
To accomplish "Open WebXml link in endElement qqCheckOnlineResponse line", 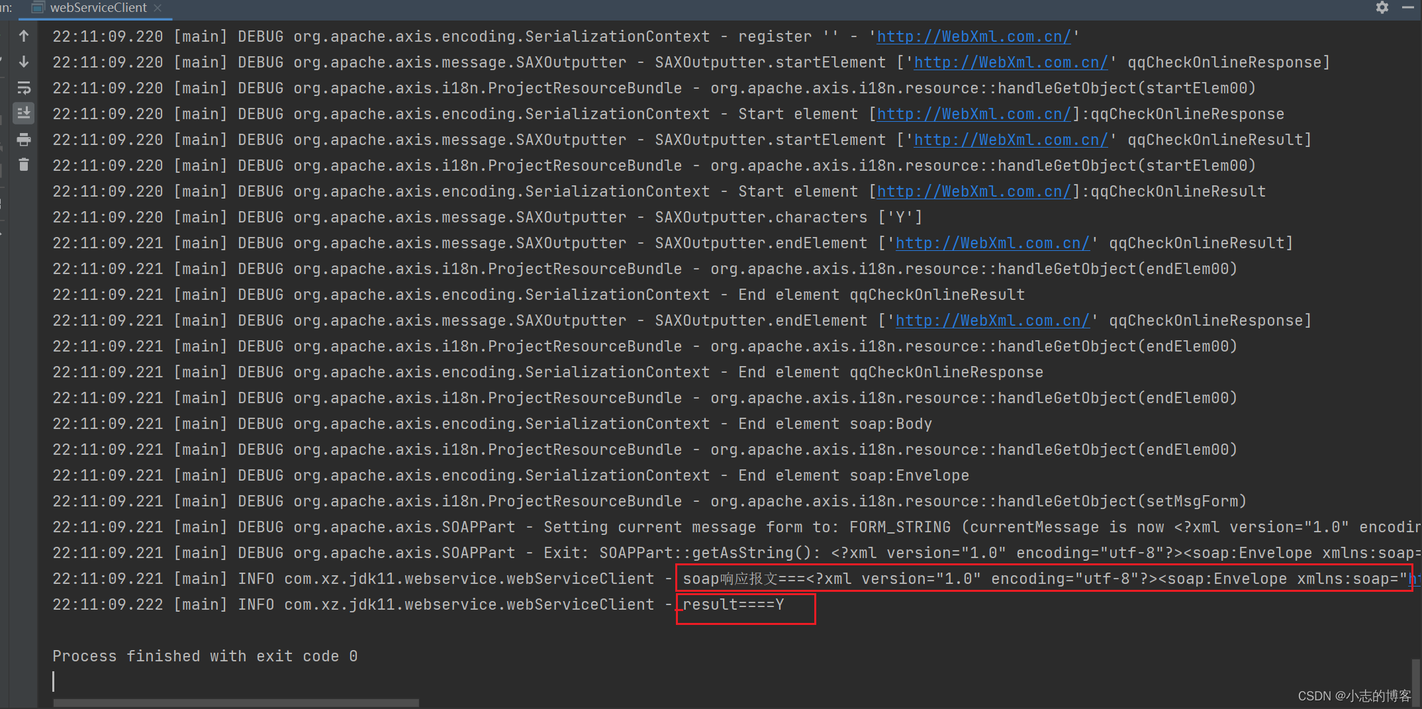I will click(x=992, y=320).
